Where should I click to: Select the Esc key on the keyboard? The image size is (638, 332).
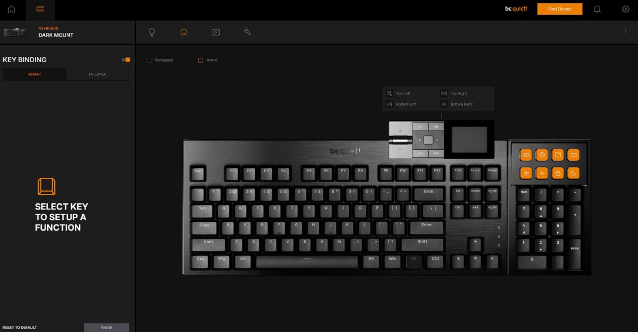tap(198, 173)
